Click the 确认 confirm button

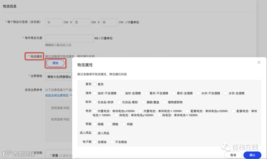tap(252, 155)
